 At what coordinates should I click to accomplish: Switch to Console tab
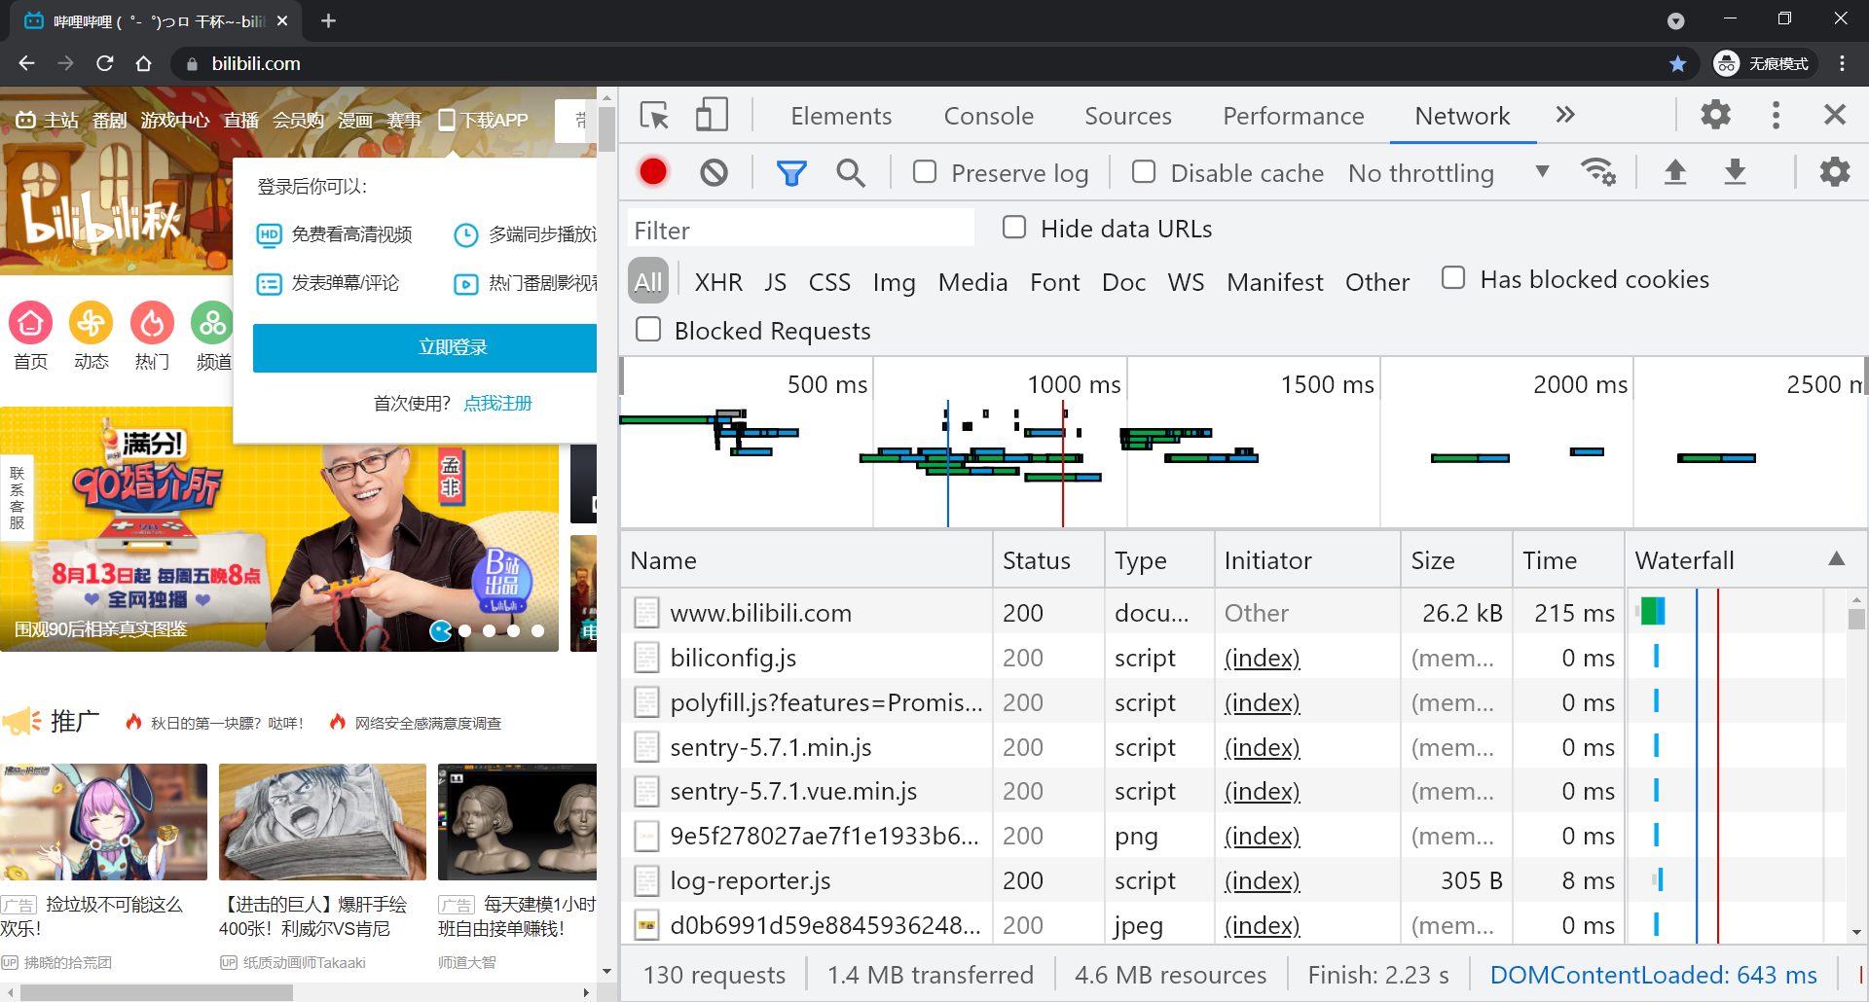pos(989,116)
